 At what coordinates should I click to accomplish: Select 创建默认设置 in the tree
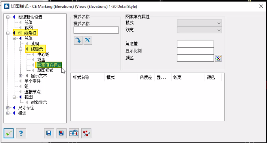coord(30,17)
